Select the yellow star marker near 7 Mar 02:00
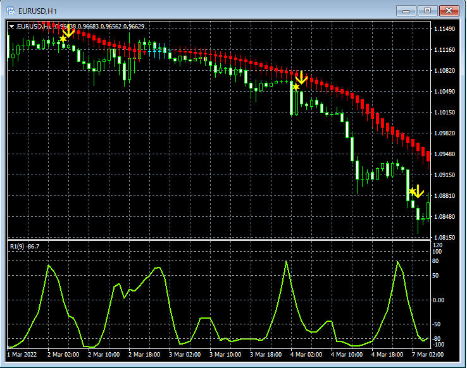Screen dimensions: 467x368 413,192
